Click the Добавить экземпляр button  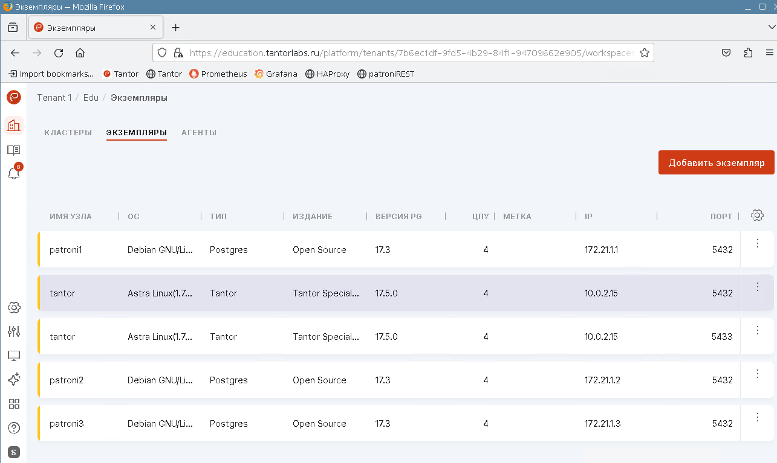tap(716, 163)
